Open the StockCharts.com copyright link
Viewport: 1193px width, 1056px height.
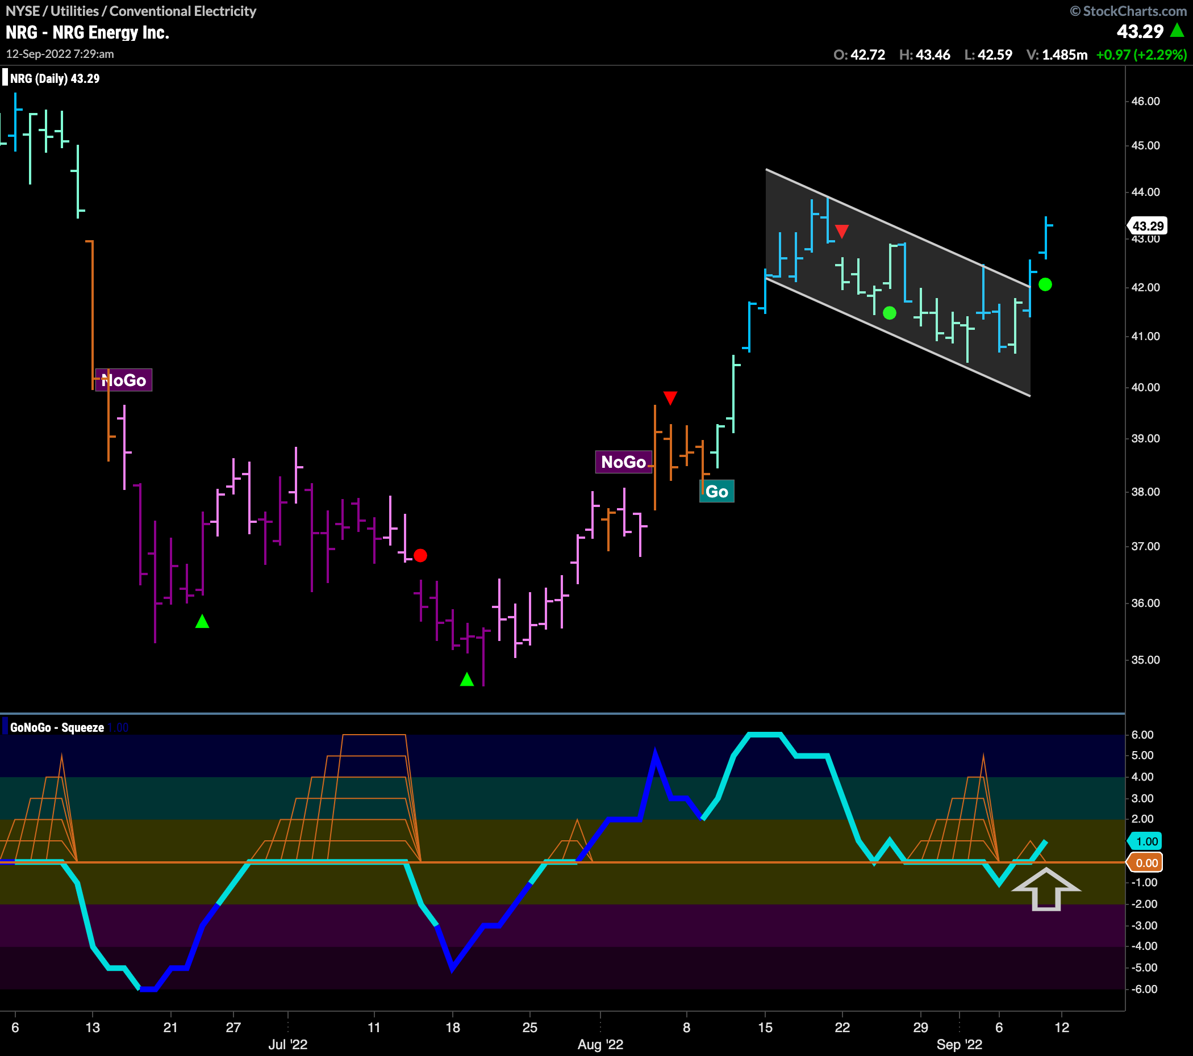(1129, 11)
